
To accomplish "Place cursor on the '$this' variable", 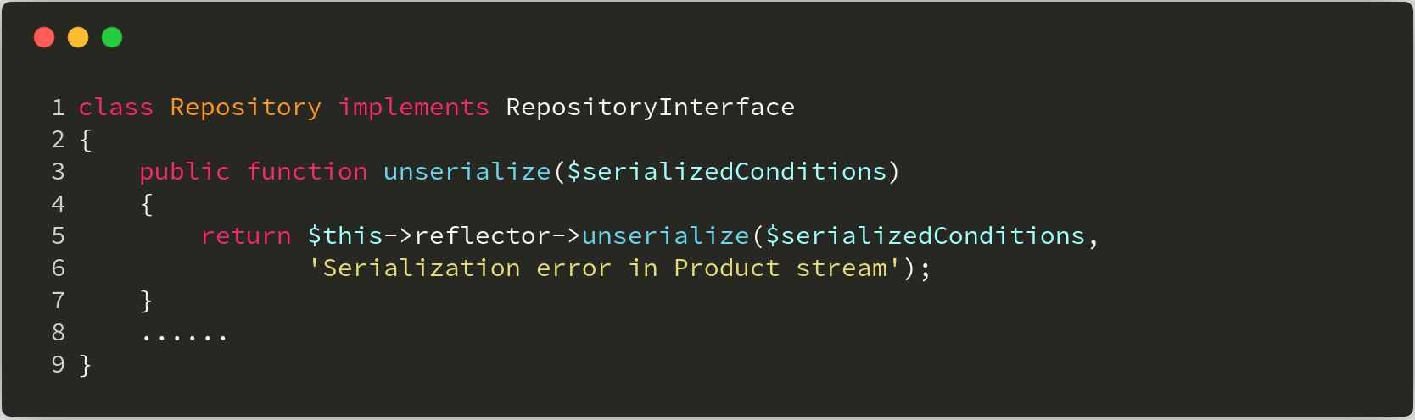I will [345, 236].
